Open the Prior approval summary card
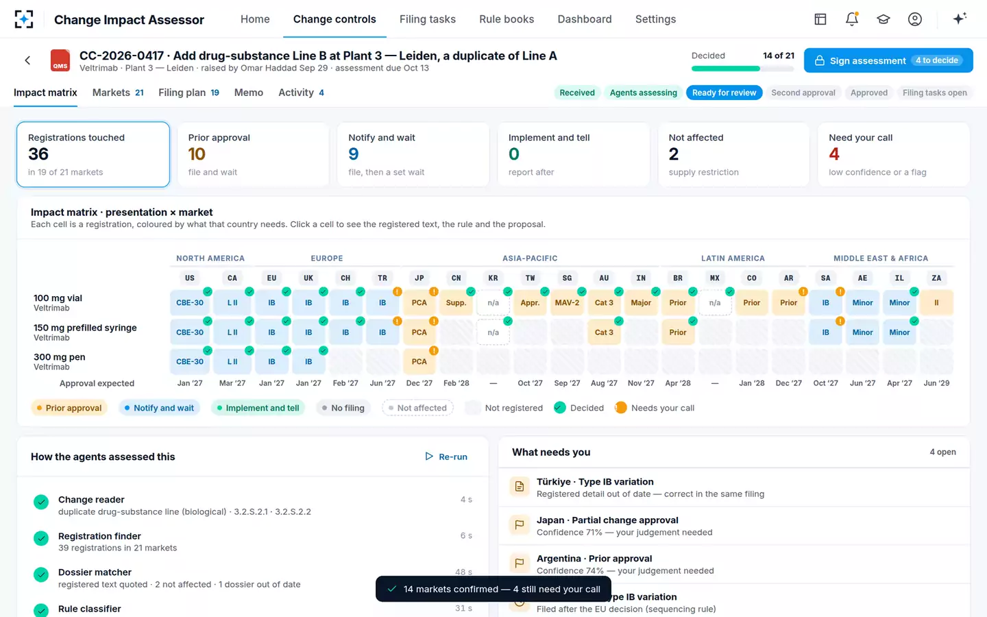This screenshot has width=987, height=617. click(253, 154)
